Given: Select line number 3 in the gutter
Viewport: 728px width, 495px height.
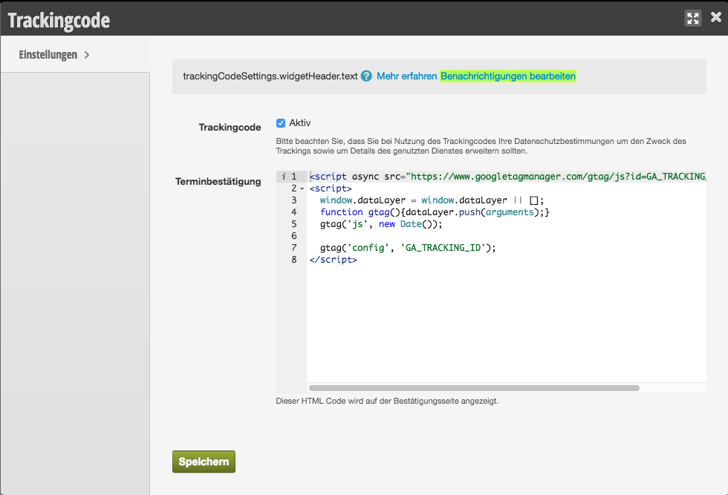Looking at the screenshot, I should click(293, 200).
